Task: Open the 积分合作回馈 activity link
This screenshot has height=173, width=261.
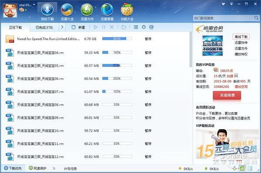Action: coord(223,118)
